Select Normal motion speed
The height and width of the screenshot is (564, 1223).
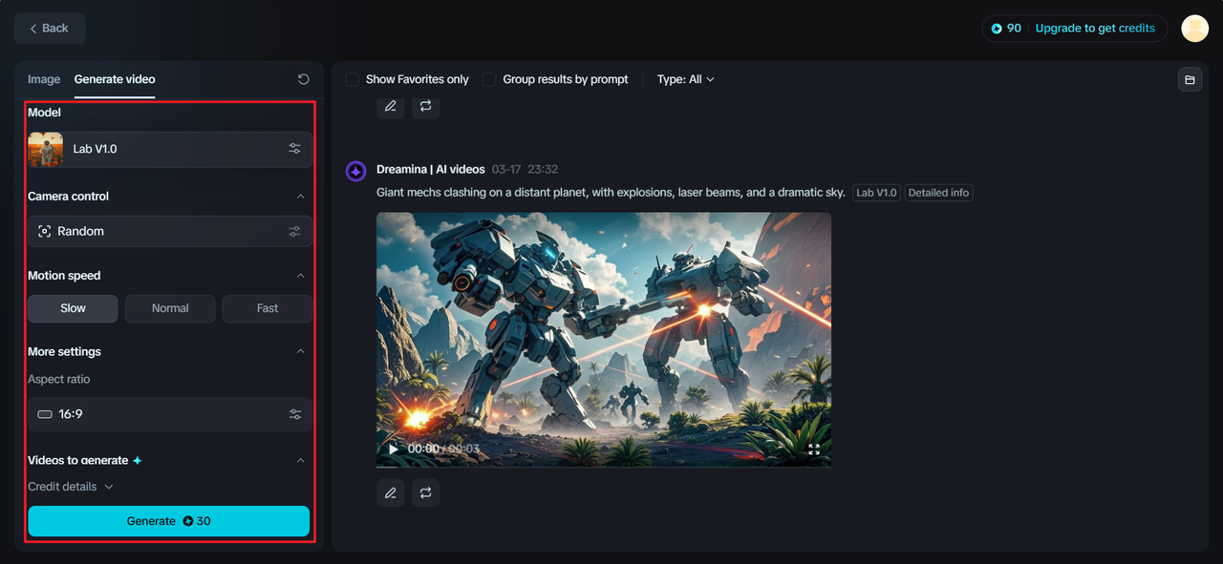[169, 308]
